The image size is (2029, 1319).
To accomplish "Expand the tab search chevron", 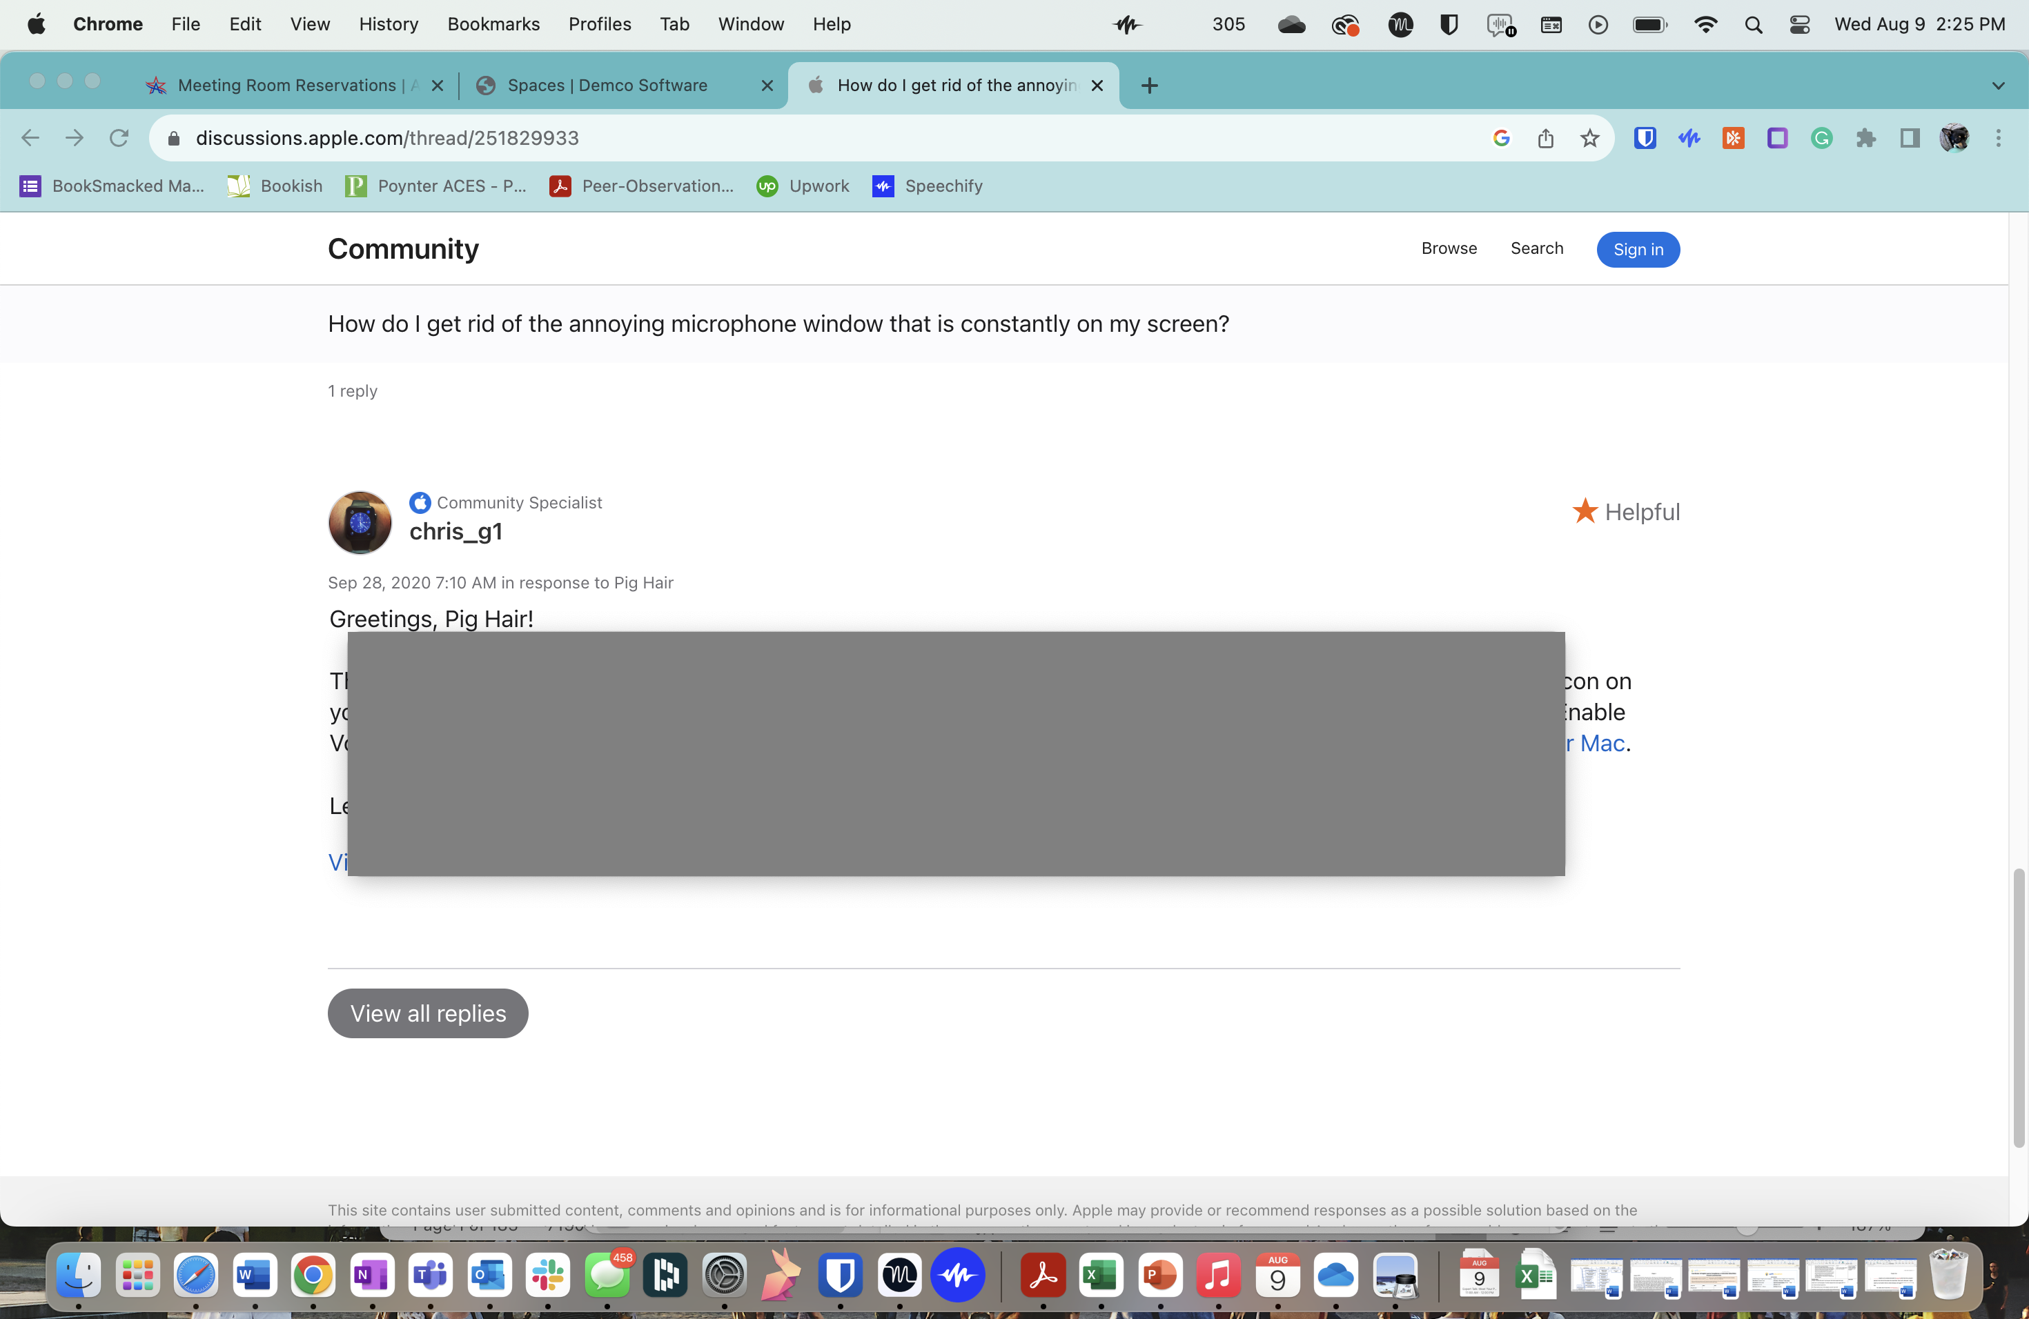I will [x=1999, y=86].
